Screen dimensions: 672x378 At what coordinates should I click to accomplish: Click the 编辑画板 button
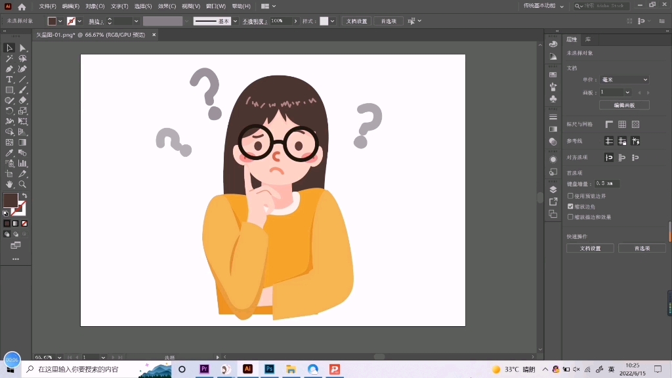click(x=624, y=105)
